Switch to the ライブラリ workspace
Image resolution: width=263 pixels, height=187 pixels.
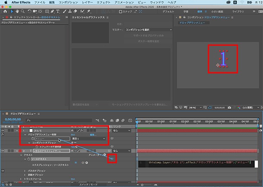coord(238,12)
